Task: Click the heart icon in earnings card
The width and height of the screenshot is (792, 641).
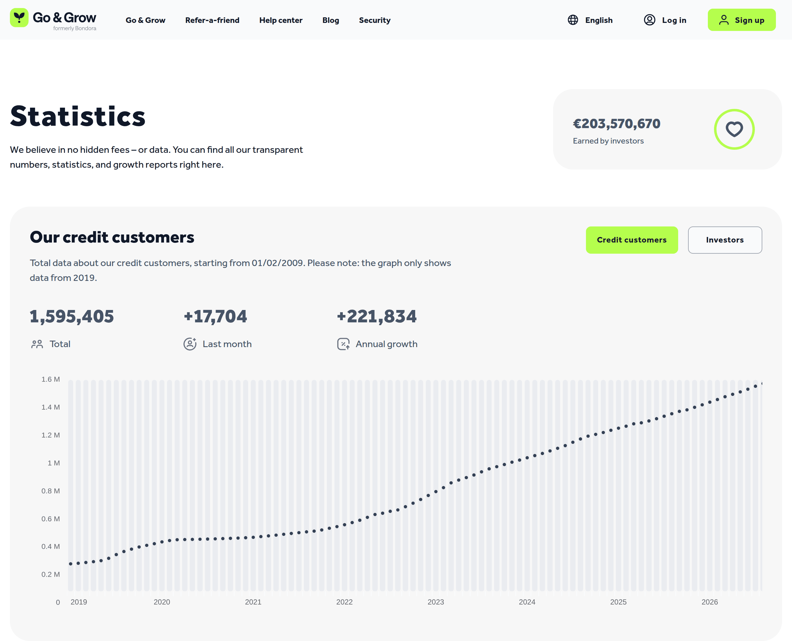Action: tap(734, 129)
